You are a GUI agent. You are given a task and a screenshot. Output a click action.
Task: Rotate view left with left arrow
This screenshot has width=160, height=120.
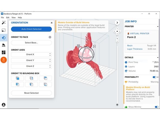point(115,31)
